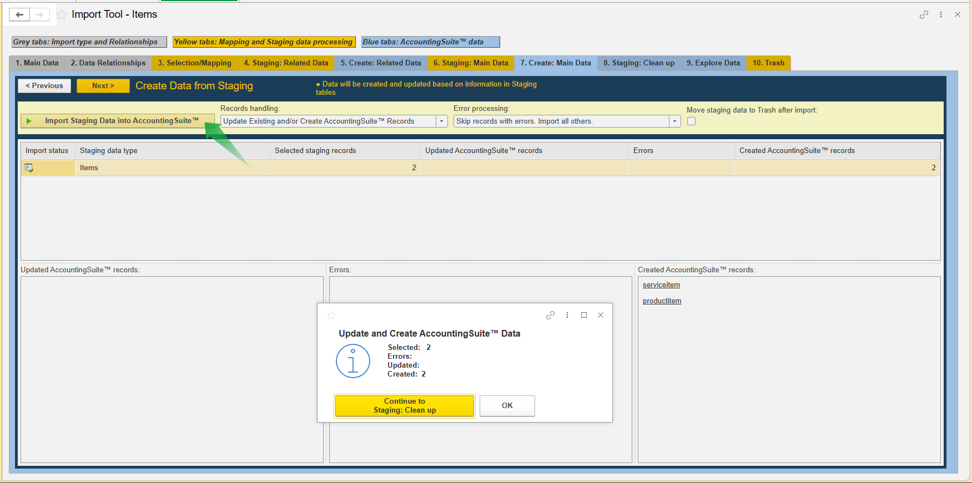Screen dimensions: 972x483
Task: Open 10. Trash tab
Action: pos(769,63)
